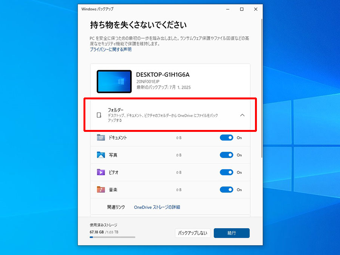
Task: Click the ドキュメント folder icon
Action: pos(101,138)
